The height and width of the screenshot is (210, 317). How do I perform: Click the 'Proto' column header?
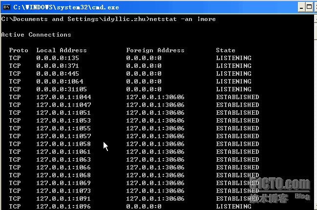(19, 50)
